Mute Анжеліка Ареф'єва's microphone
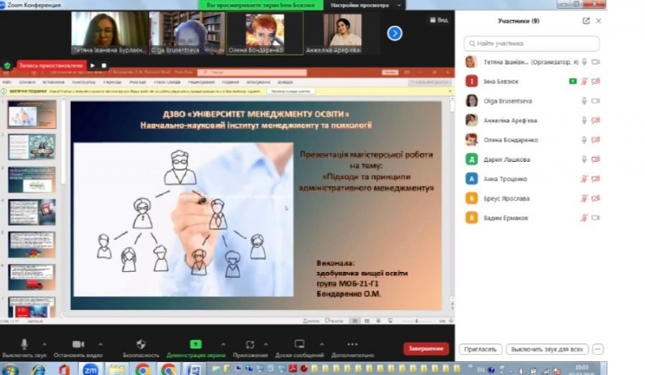Viewport: 645px width, 375px height. 584,121
